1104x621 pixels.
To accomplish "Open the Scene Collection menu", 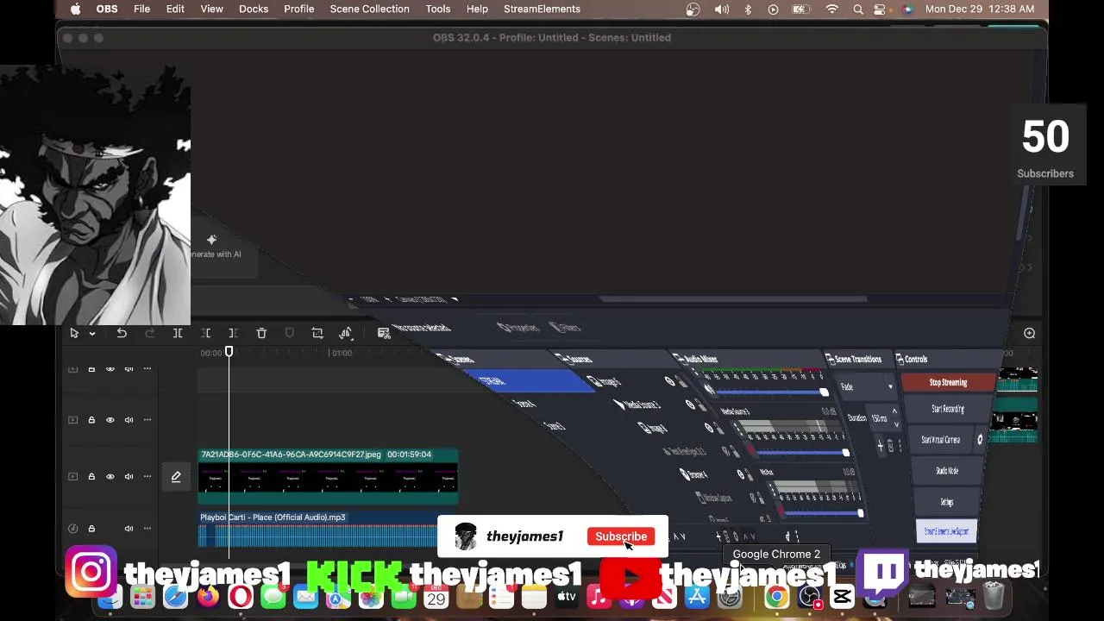I will click(x=369, y=9).
